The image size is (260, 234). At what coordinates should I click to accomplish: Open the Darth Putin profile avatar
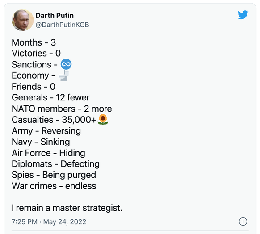[22, 20]
